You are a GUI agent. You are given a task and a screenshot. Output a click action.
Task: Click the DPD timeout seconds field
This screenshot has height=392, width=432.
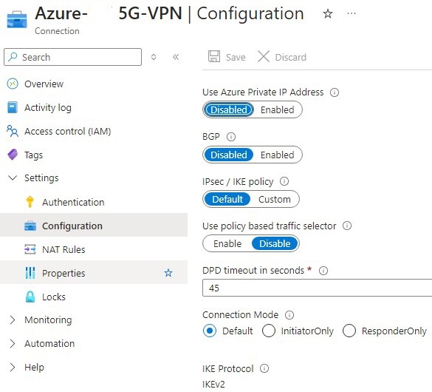[317, 288]
